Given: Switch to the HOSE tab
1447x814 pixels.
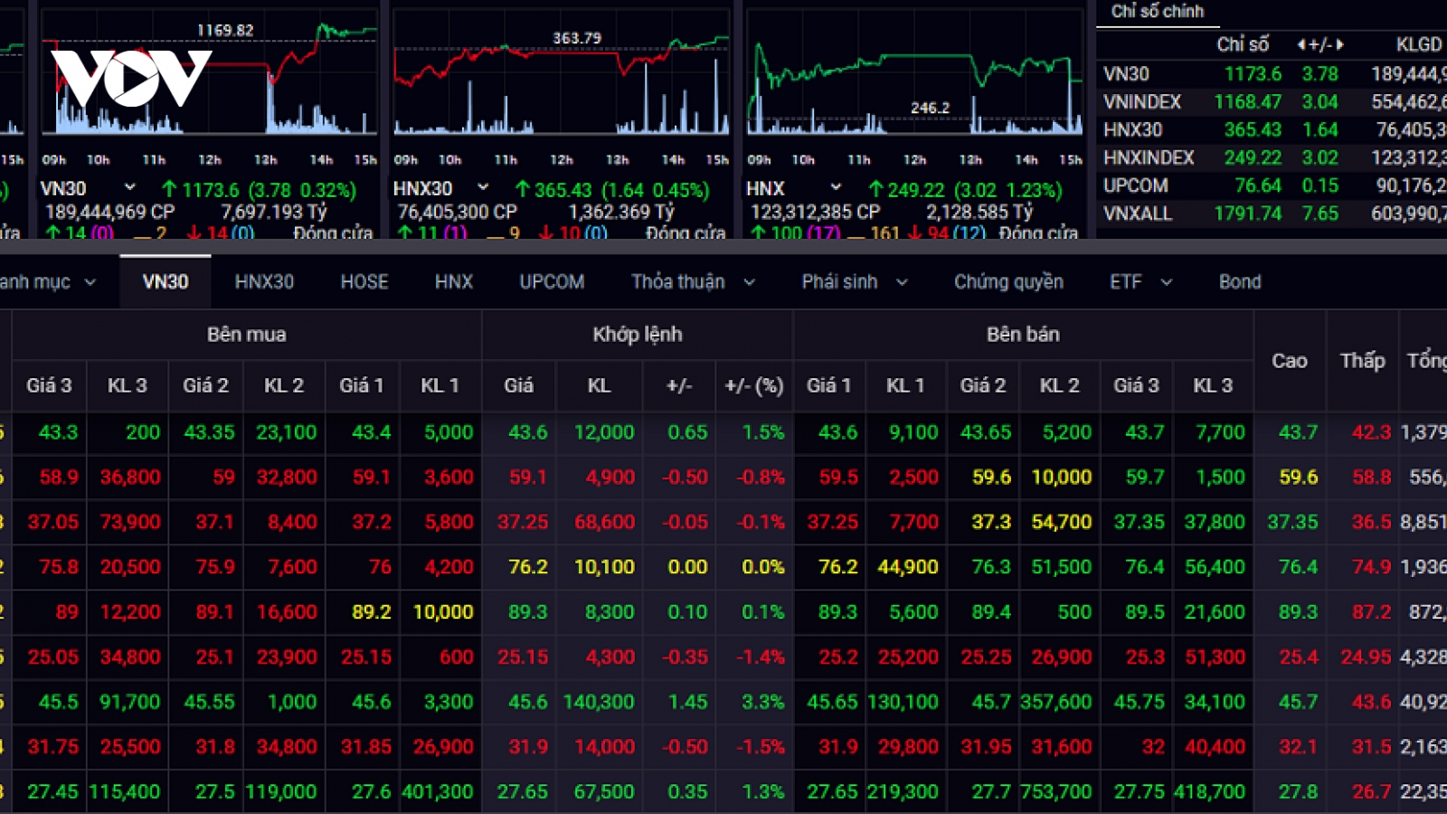Looking at the screenshot, I should 364,281.
